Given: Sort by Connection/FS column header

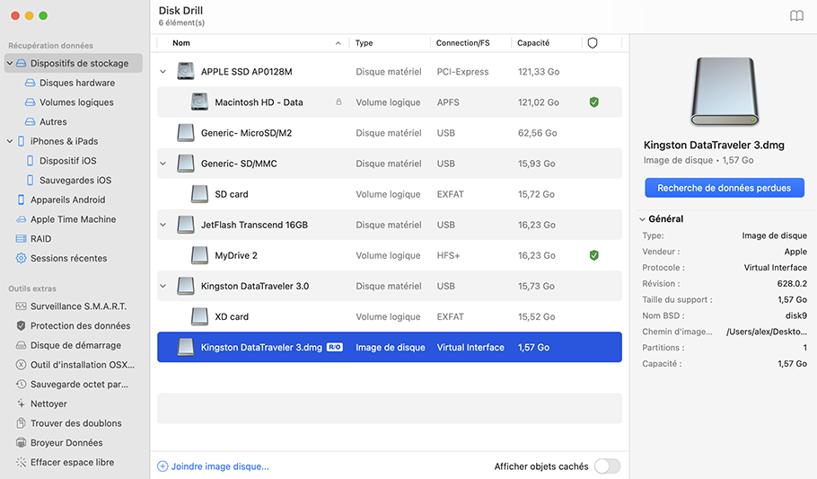Looking at the screenshot, I should [462, 43].
